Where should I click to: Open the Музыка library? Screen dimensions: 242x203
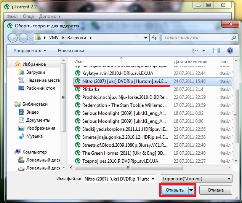point(34,136)
